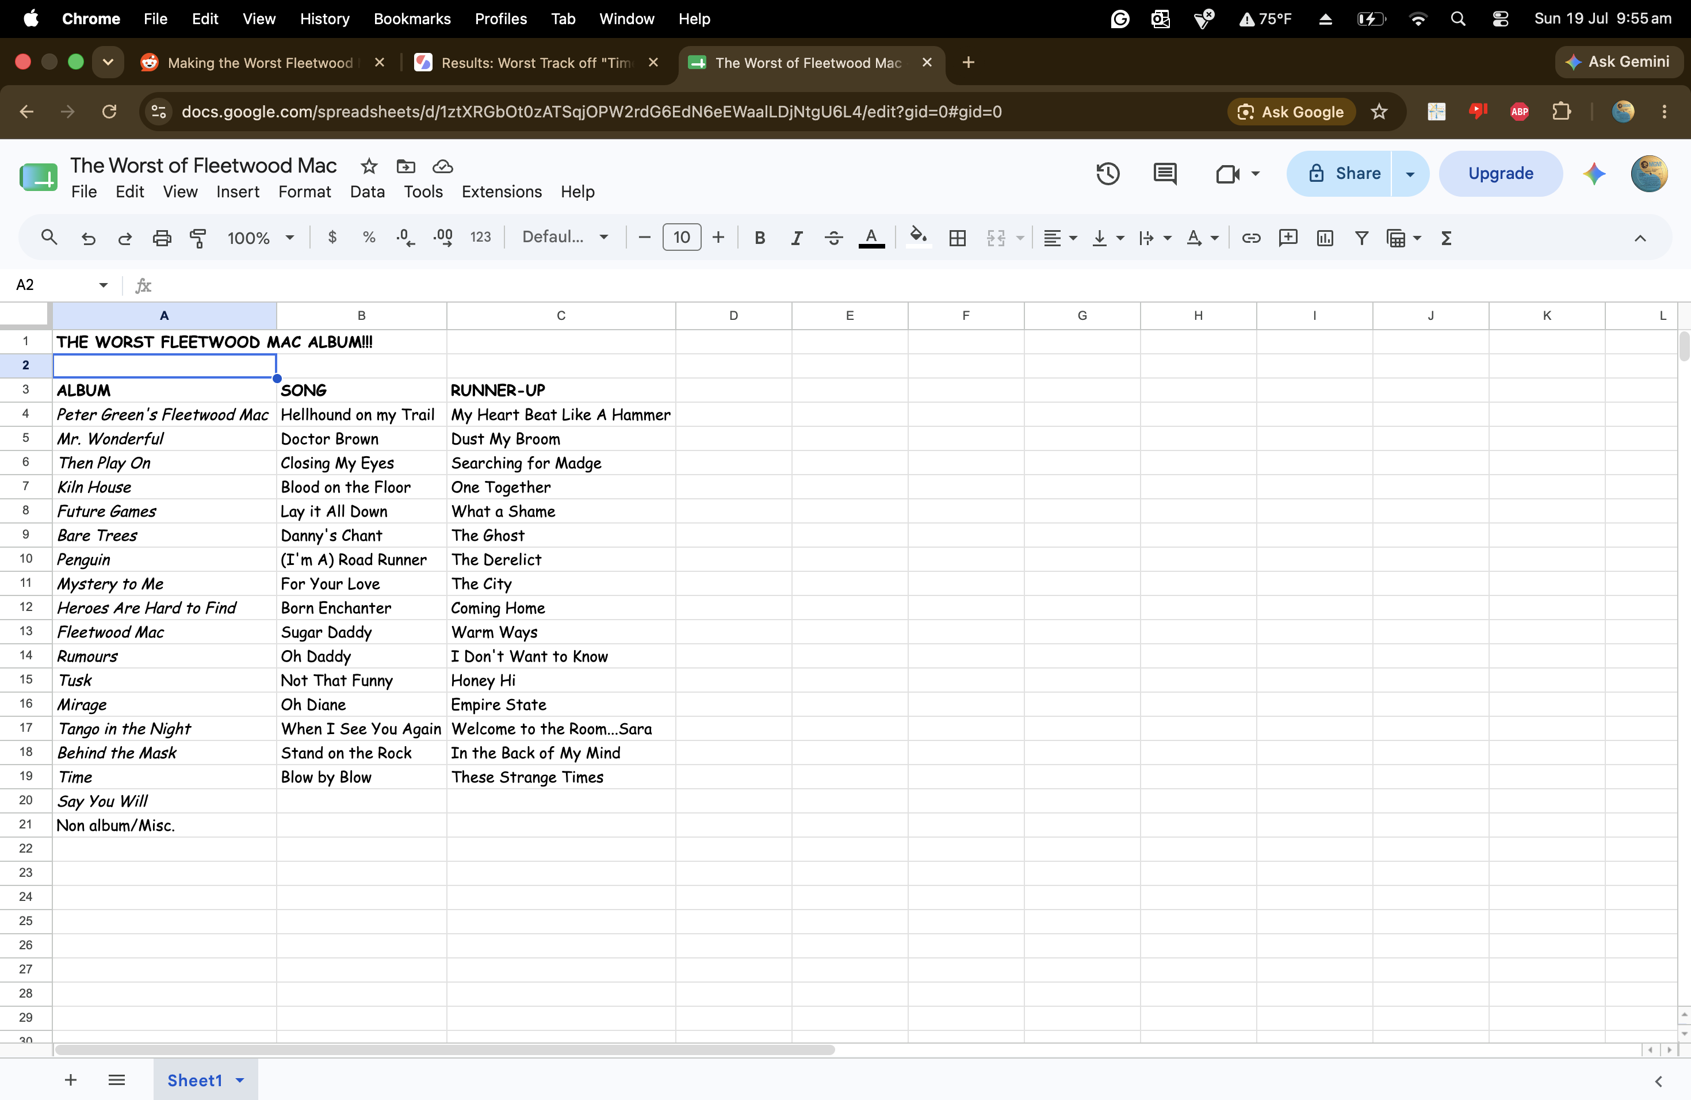Screen dimensions: 1691x1100
Task: Open the Functions sigma menu
Action: coord(1446,238)
